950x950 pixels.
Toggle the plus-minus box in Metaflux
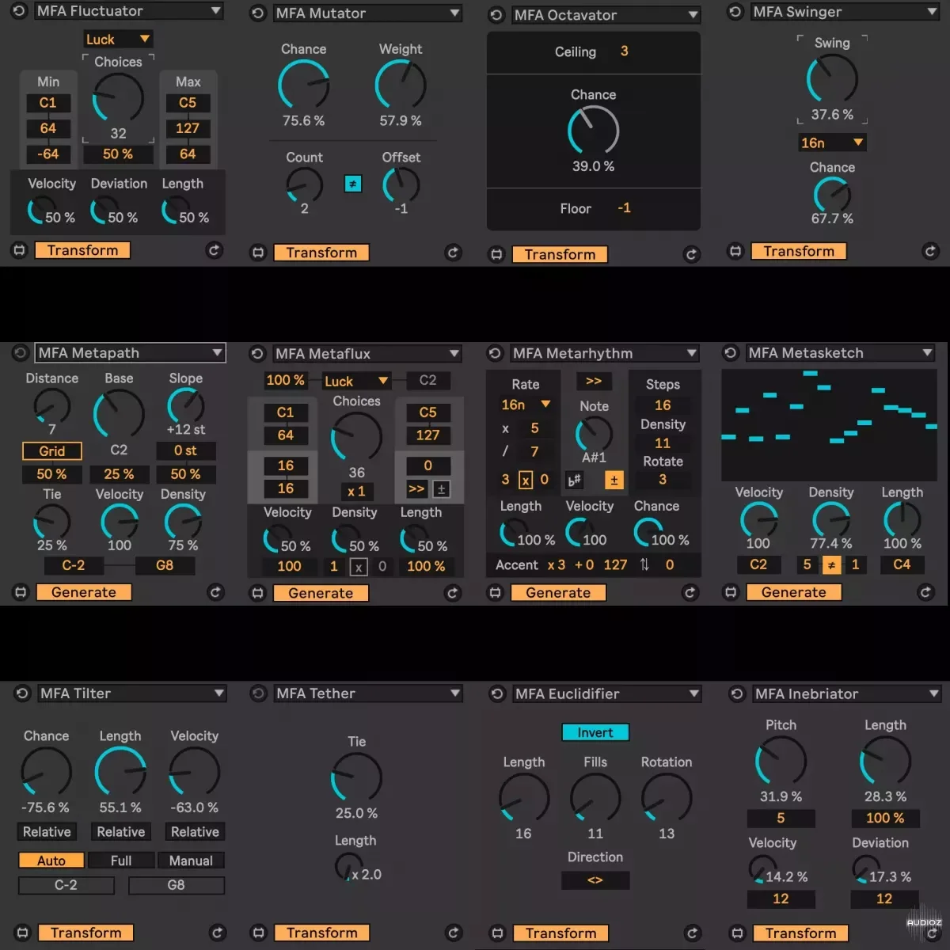tap(442, 488)
